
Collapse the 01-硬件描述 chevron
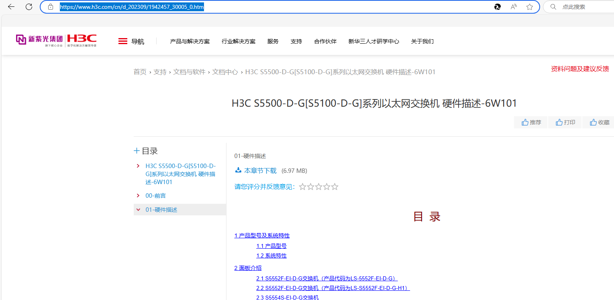138,210
